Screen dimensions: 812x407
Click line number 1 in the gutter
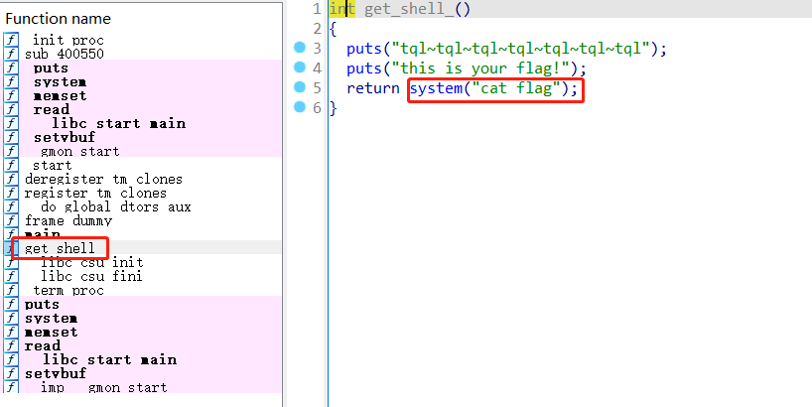(x=317, y=9)
